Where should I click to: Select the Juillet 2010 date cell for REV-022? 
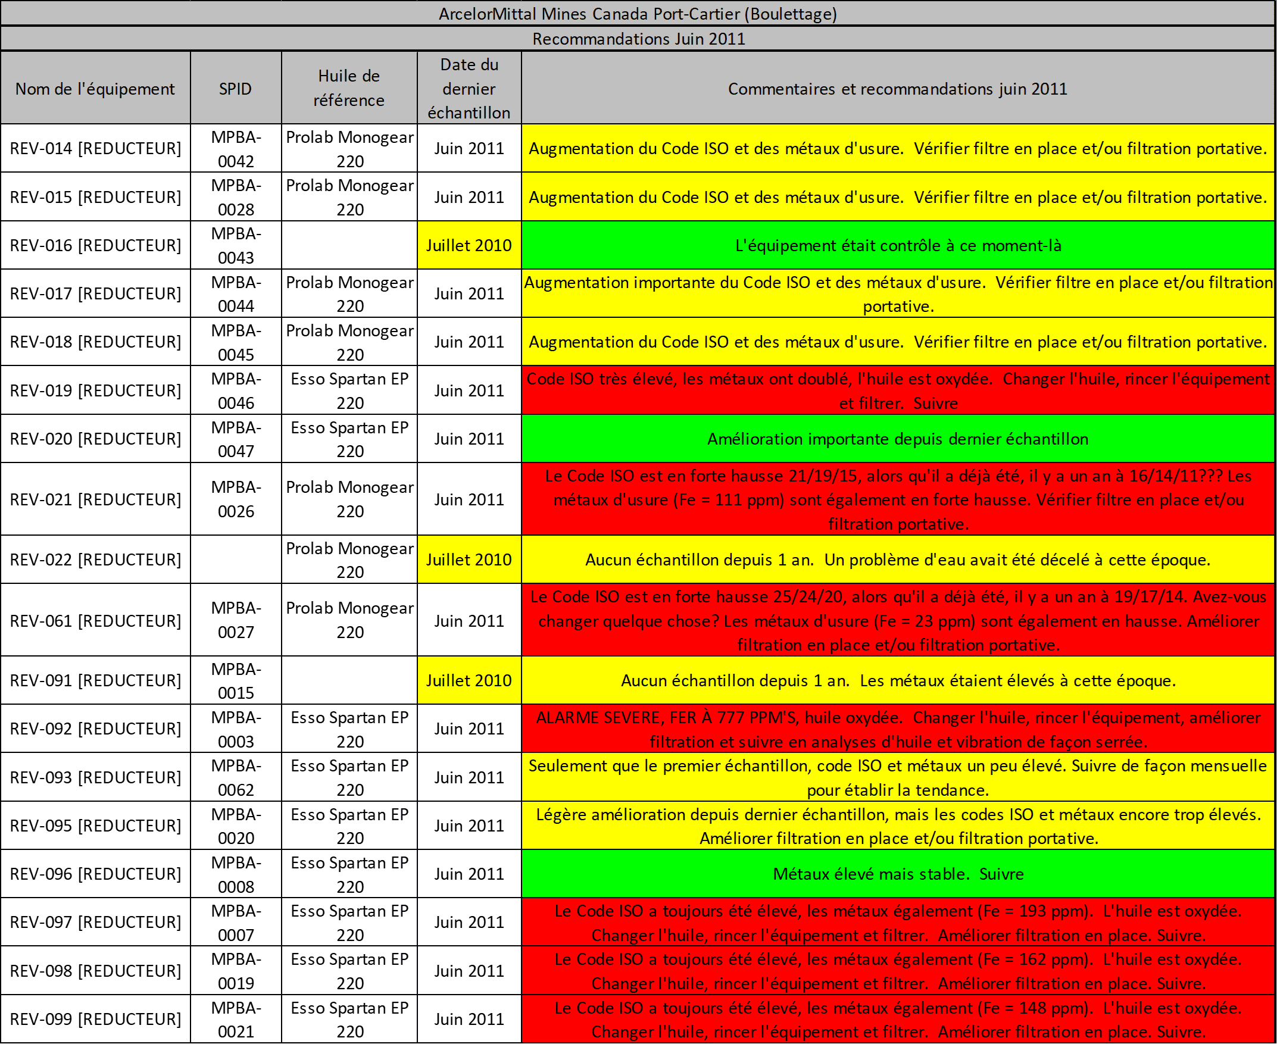[469, 559]
